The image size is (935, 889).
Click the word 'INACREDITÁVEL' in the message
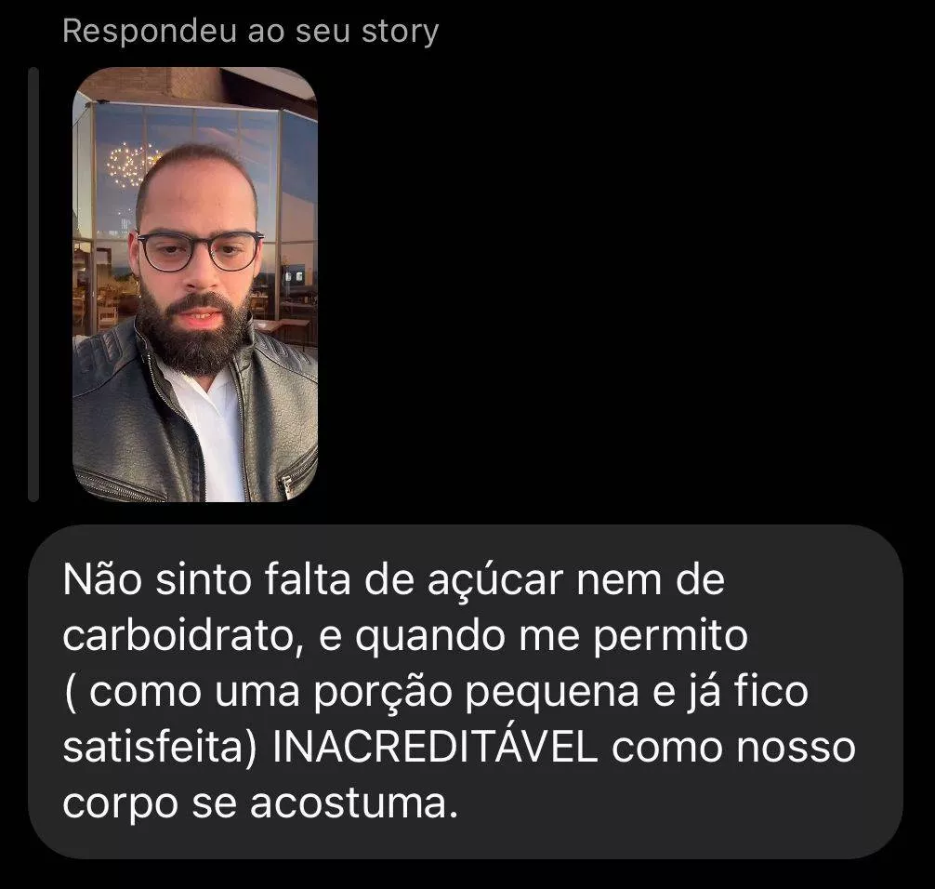(435, 747)
